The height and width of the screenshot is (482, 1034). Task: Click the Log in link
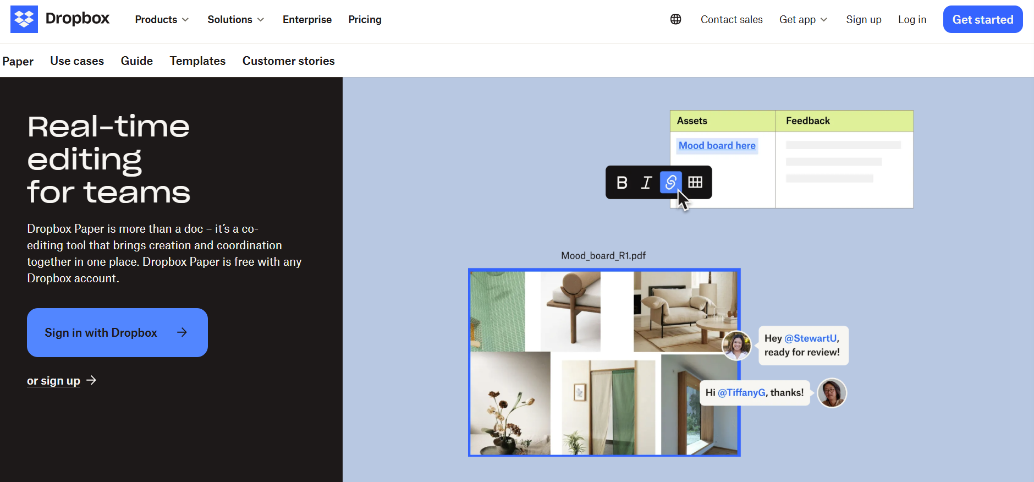pos(912,19)
